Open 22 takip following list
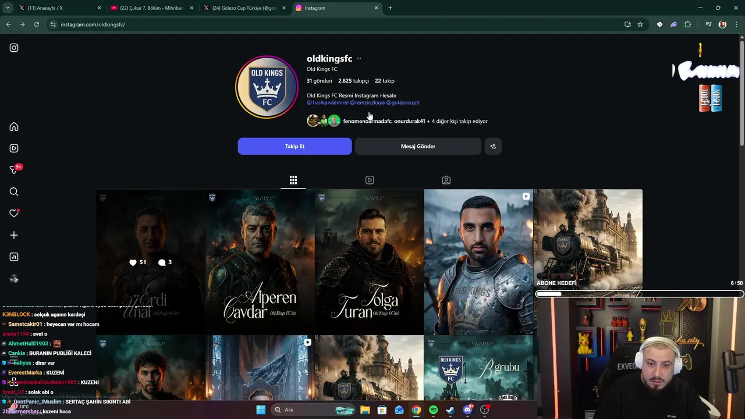Viewport: 745px width, 419px height. [x=385, y=81]
